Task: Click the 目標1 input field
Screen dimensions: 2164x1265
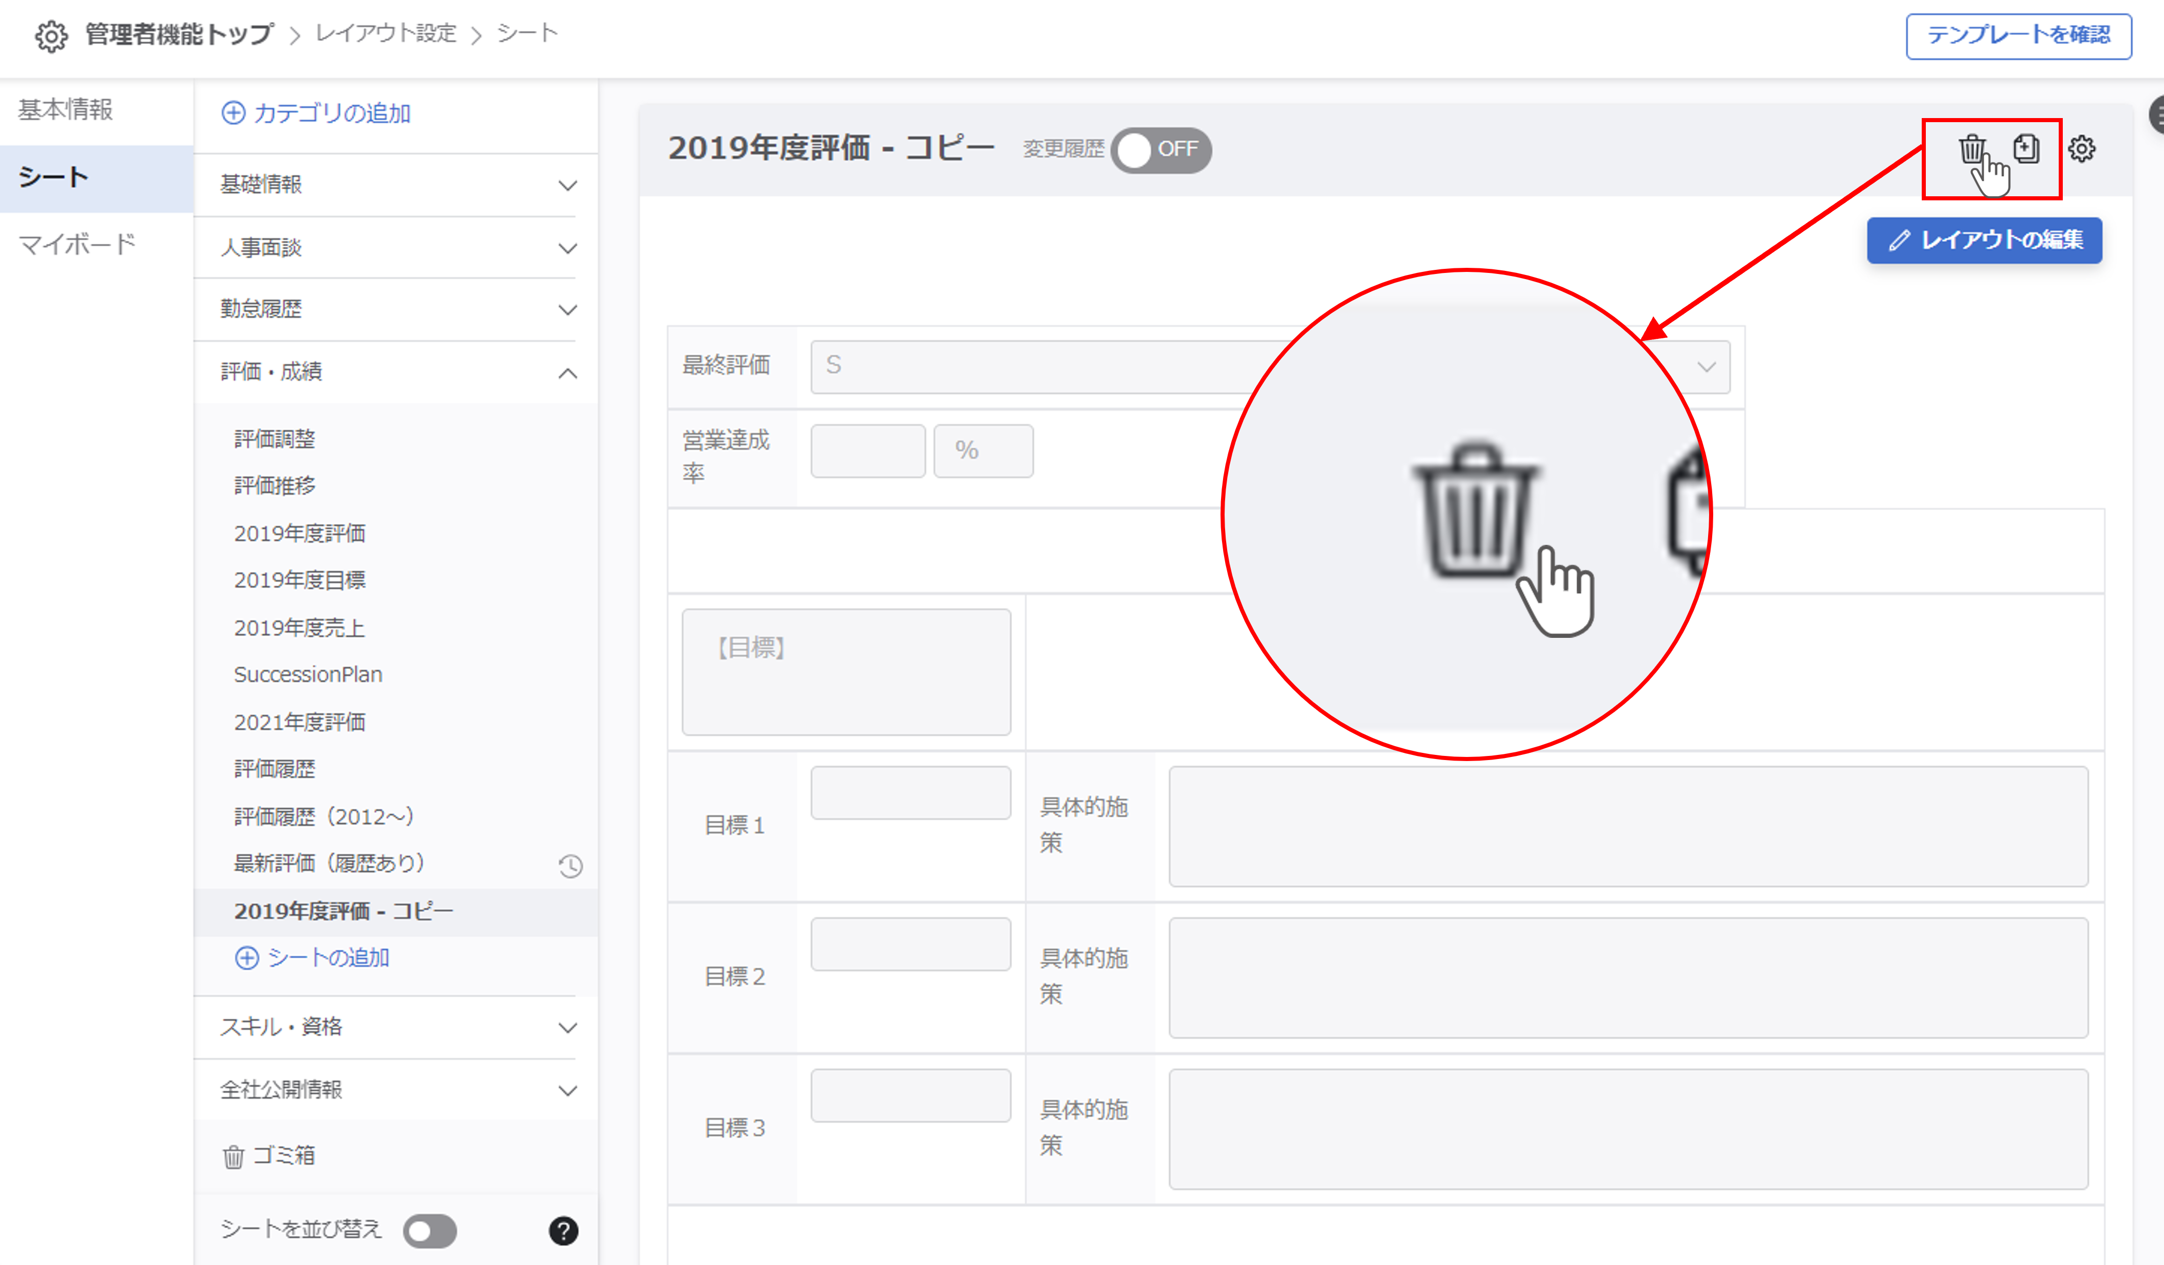Action: pos(910,793)
